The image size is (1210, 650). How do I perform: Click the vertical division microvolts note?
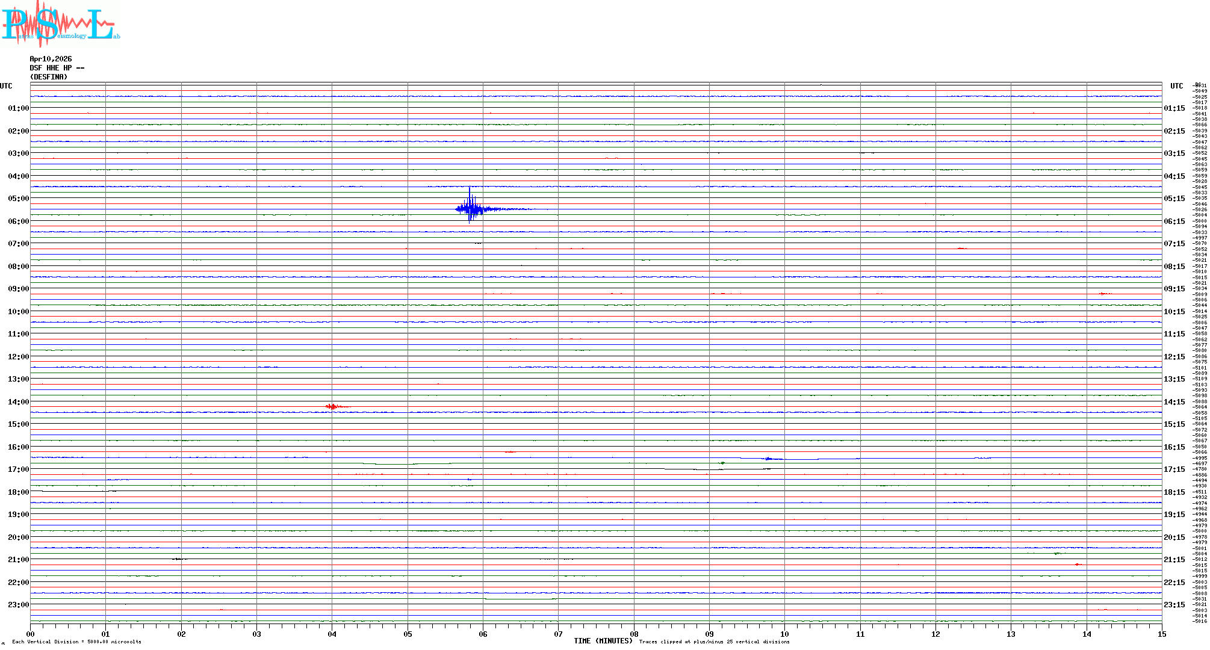click(76, 642)
